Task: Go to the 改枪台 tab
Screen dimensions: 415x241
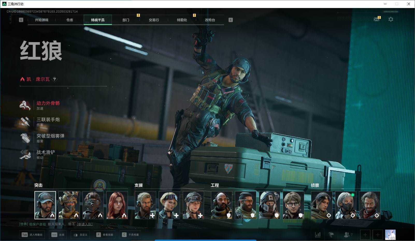Action: [210, 20]
